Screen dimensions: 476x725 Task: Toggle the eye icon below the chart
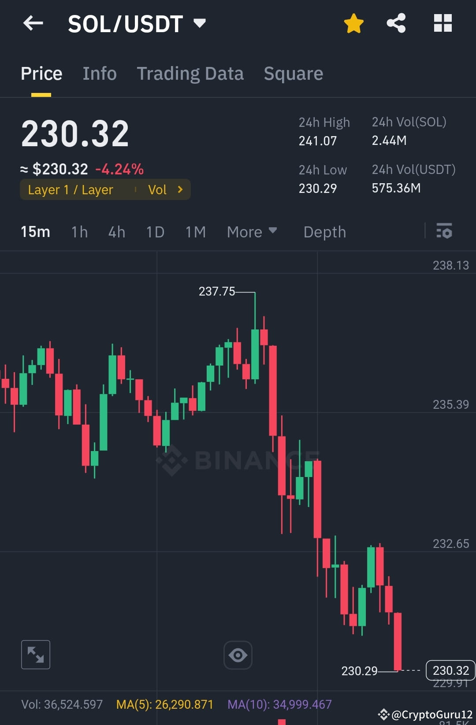point(238,655)
